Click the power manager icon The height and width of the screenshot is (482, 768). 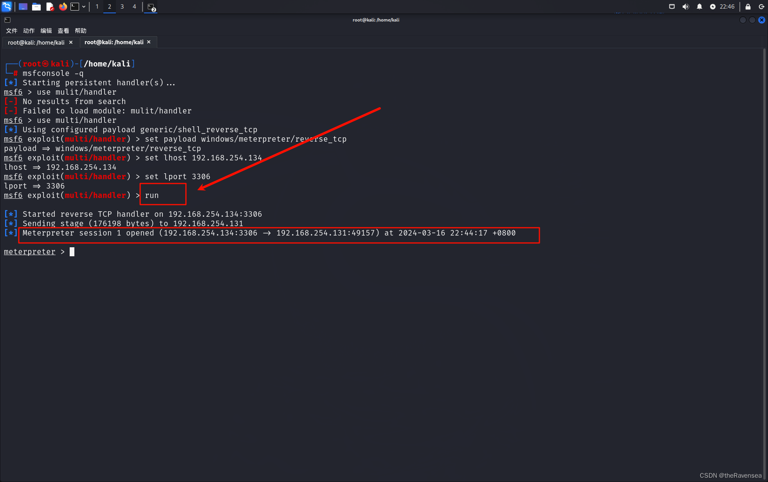[x=713, y=7]
